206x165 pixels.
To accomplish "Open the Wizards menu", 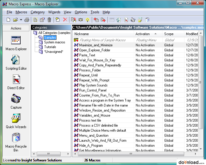I will (54, 12).
